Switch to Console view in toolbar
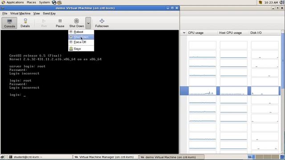Viewport: 285px width, 160px height. [9, 23]
